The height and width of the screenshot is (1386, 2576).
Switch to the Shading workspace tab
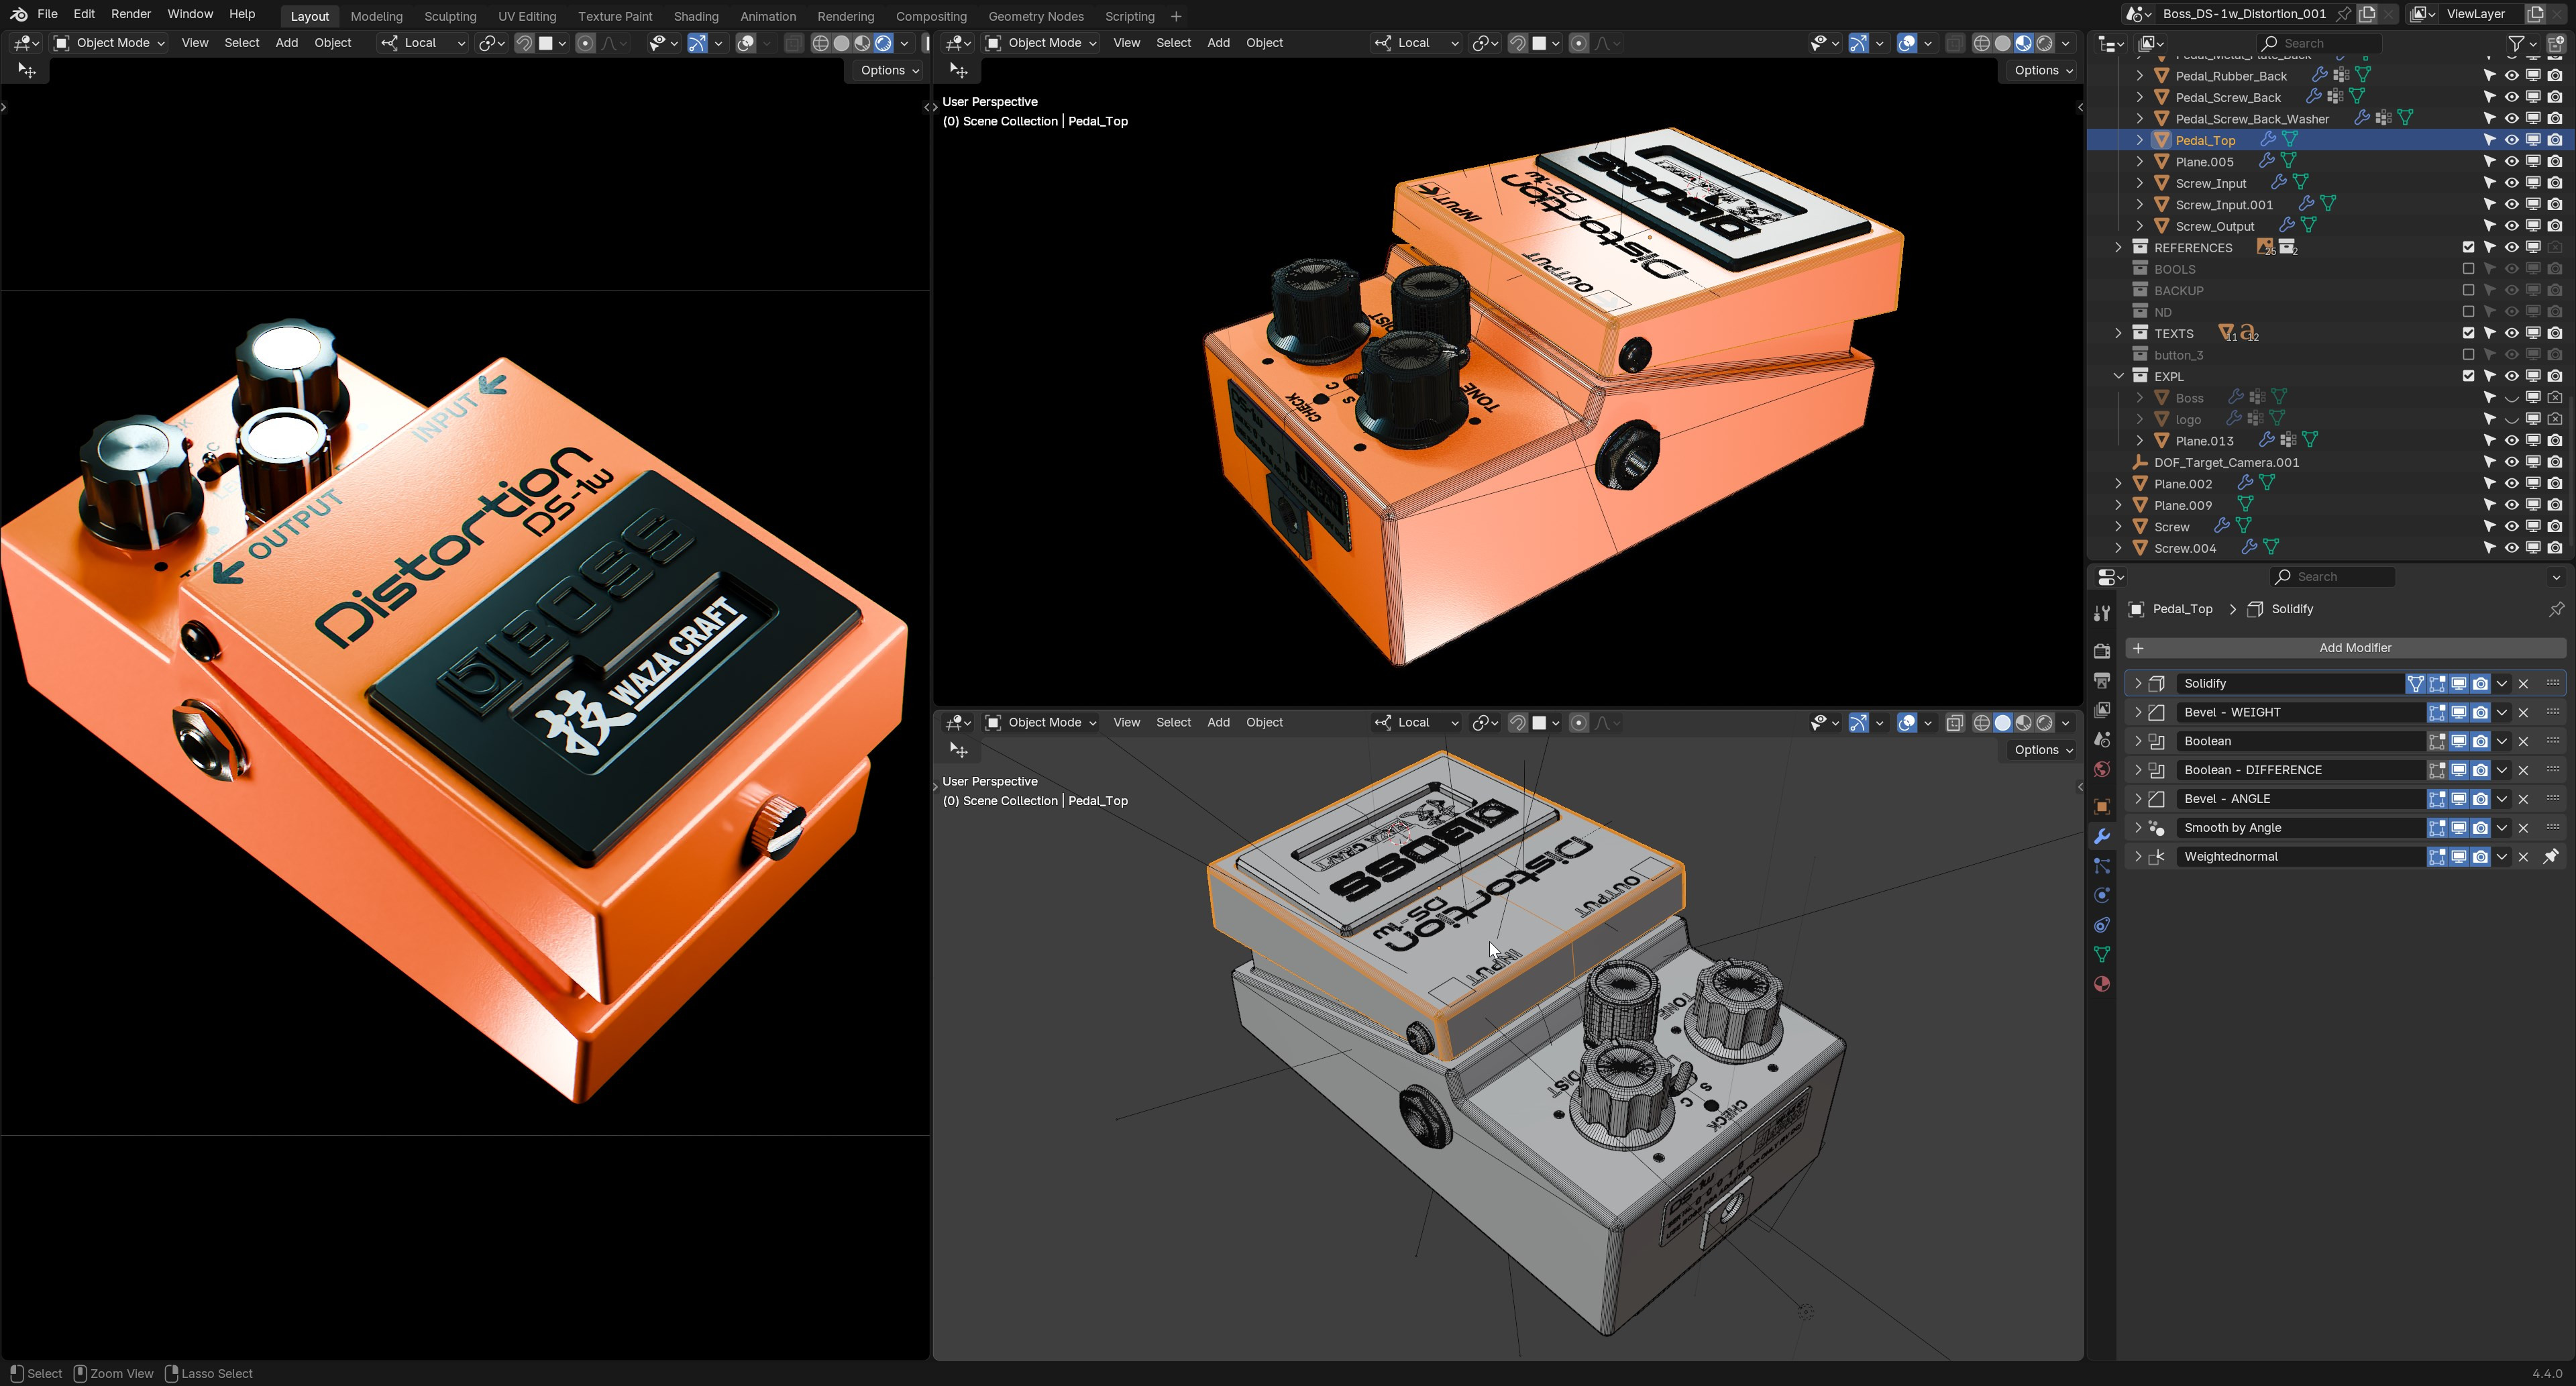(696, 16)
